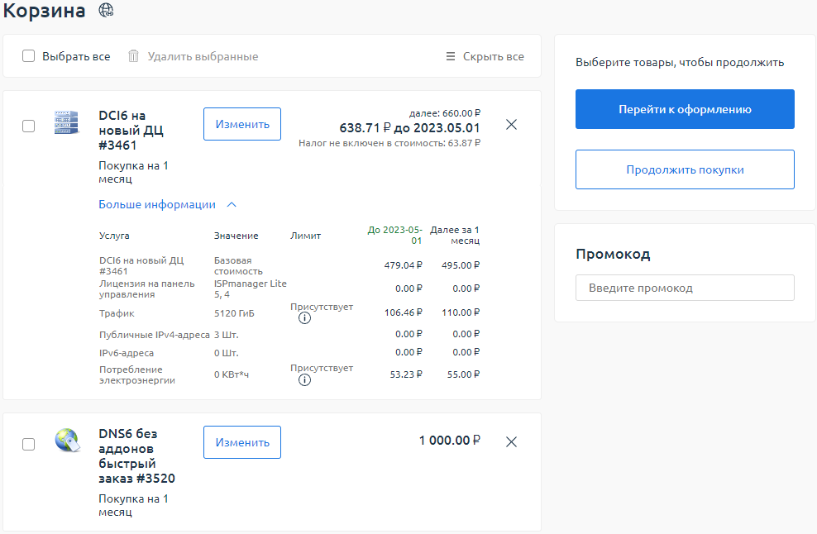Click the Публичные IPv4-адреса row label
The width and height of the screenshot is (817, 534).
click(x=155, y=335)
